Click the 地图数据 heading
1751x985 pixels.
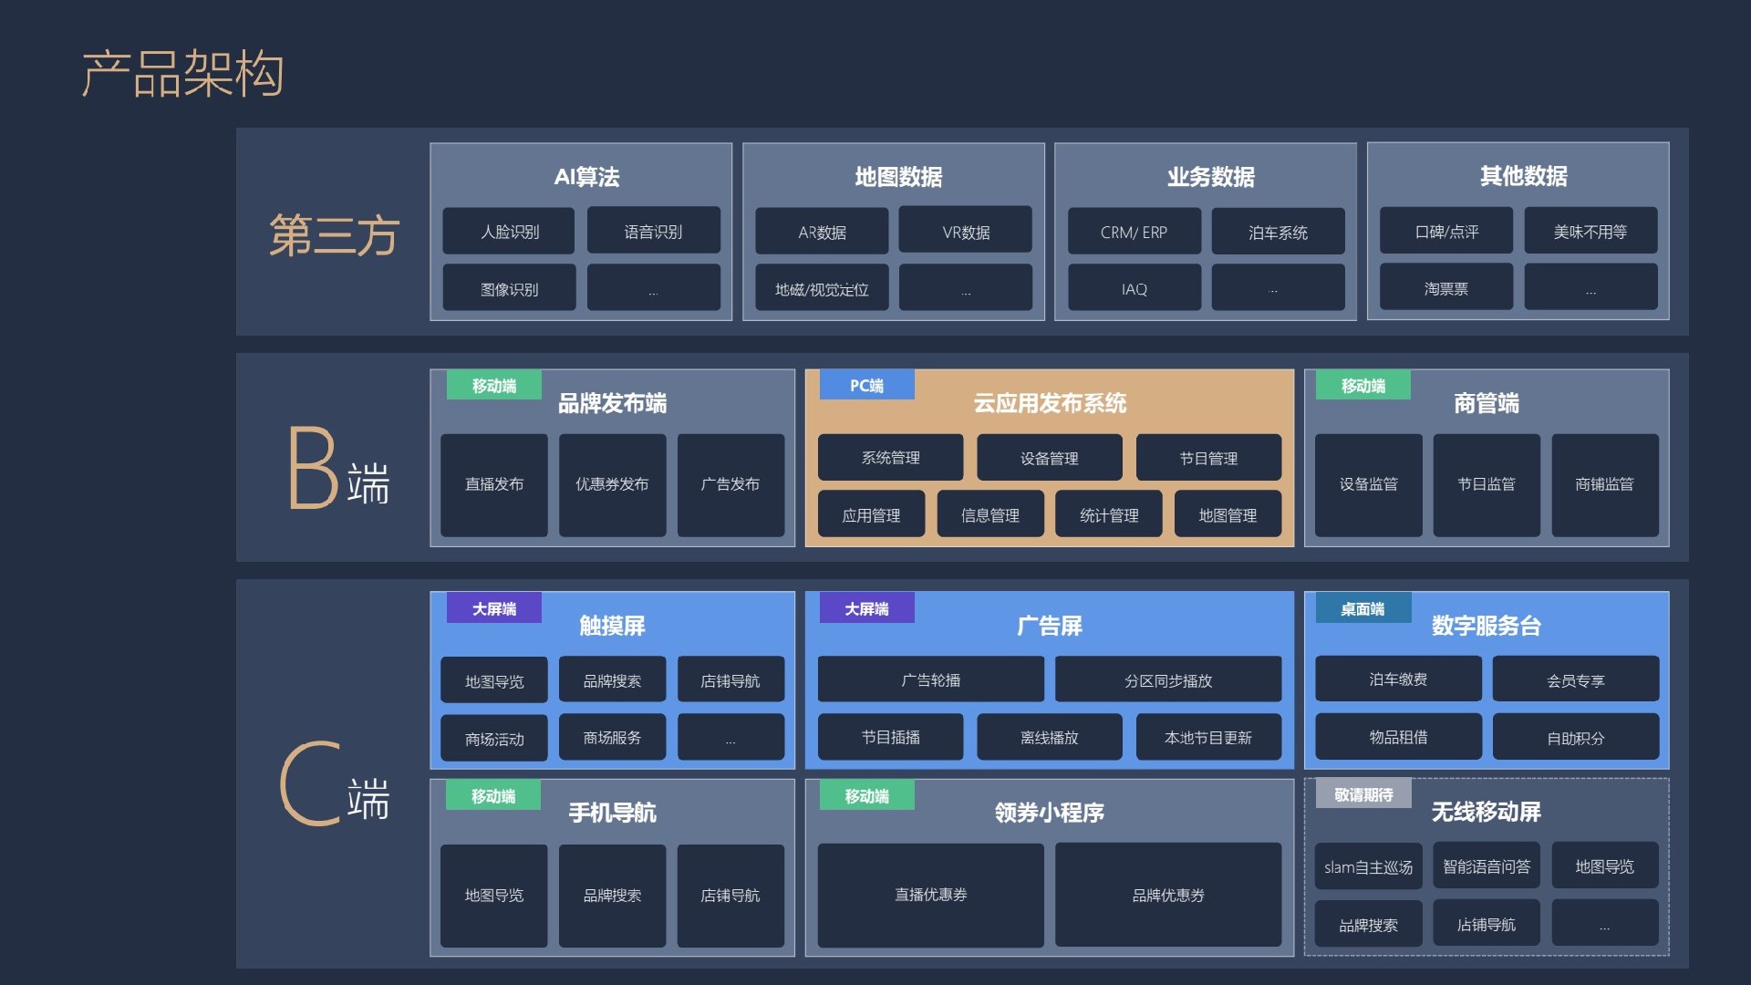[x=898, y=177]
